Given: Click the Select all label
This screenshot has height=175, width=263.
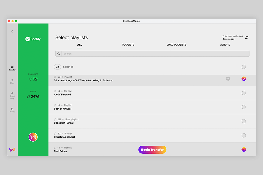Looking at the screenshot, I should pyautogui.click(x=68, y=67).
